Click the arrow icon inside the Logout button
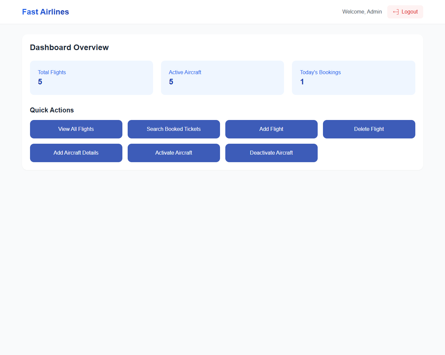The image size is (445, 355). [396, 12]
